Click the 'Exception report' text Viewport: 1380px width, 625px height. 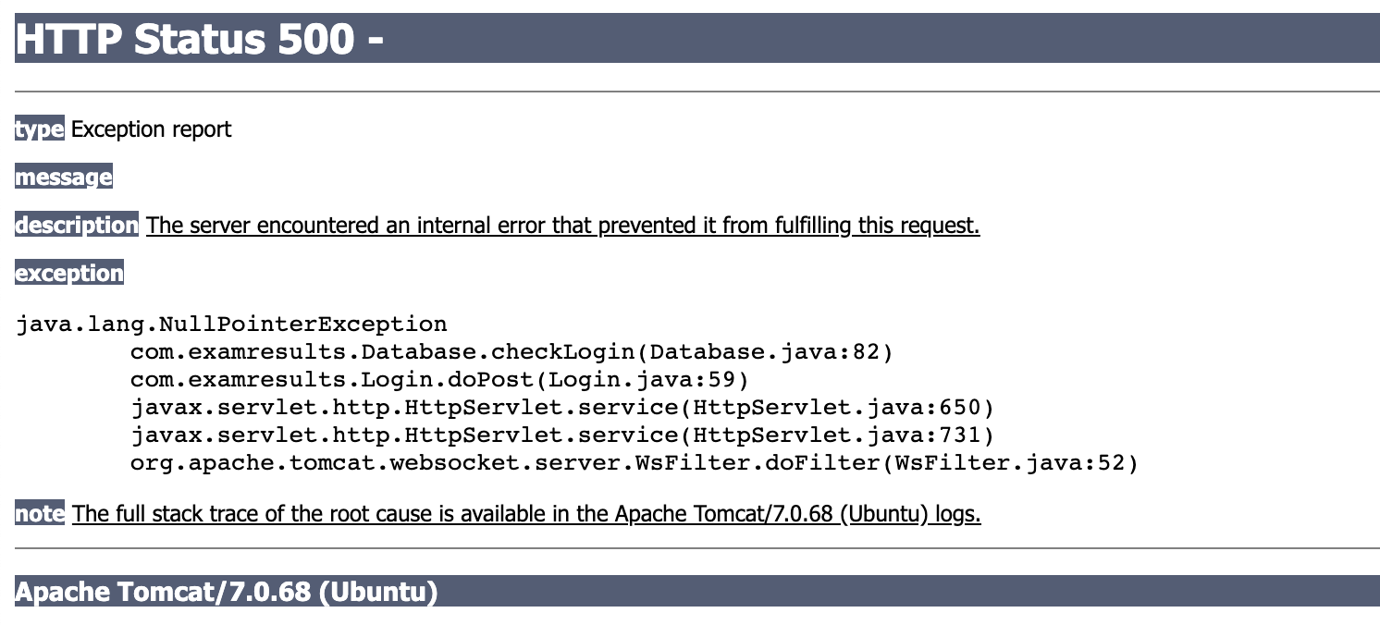151,129
